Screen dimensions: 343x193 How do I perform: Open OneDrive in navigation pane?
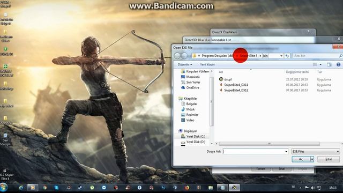[x=190, y=88]
